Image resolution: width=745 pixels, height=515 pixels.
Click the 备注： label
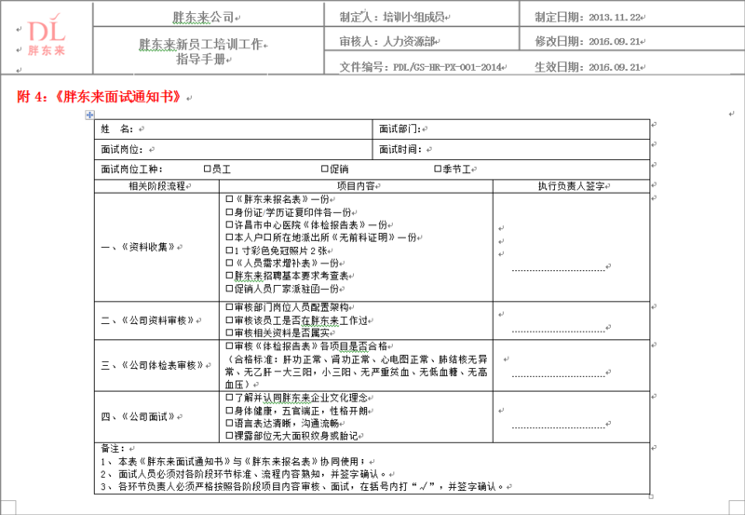click(114, 449)
